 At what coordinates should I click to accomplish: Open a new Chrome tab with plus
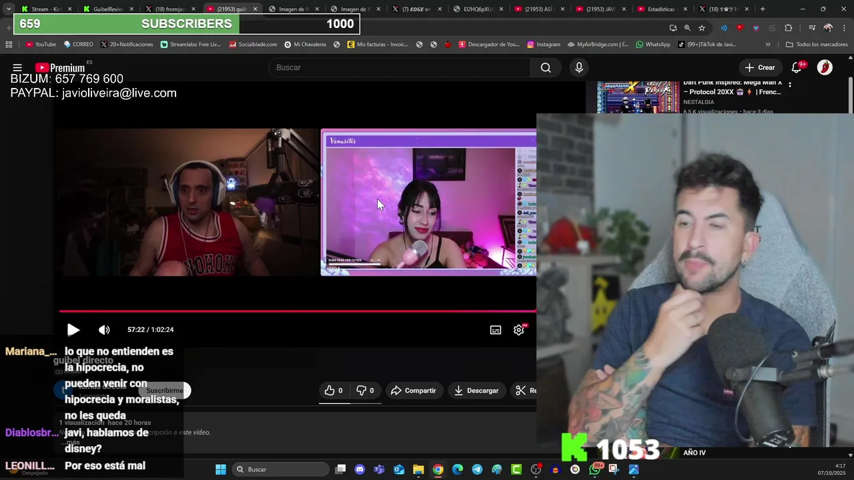[763, 9]
